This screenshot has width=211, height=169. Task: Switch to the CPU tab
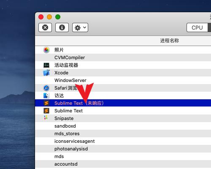click(197, 27)
